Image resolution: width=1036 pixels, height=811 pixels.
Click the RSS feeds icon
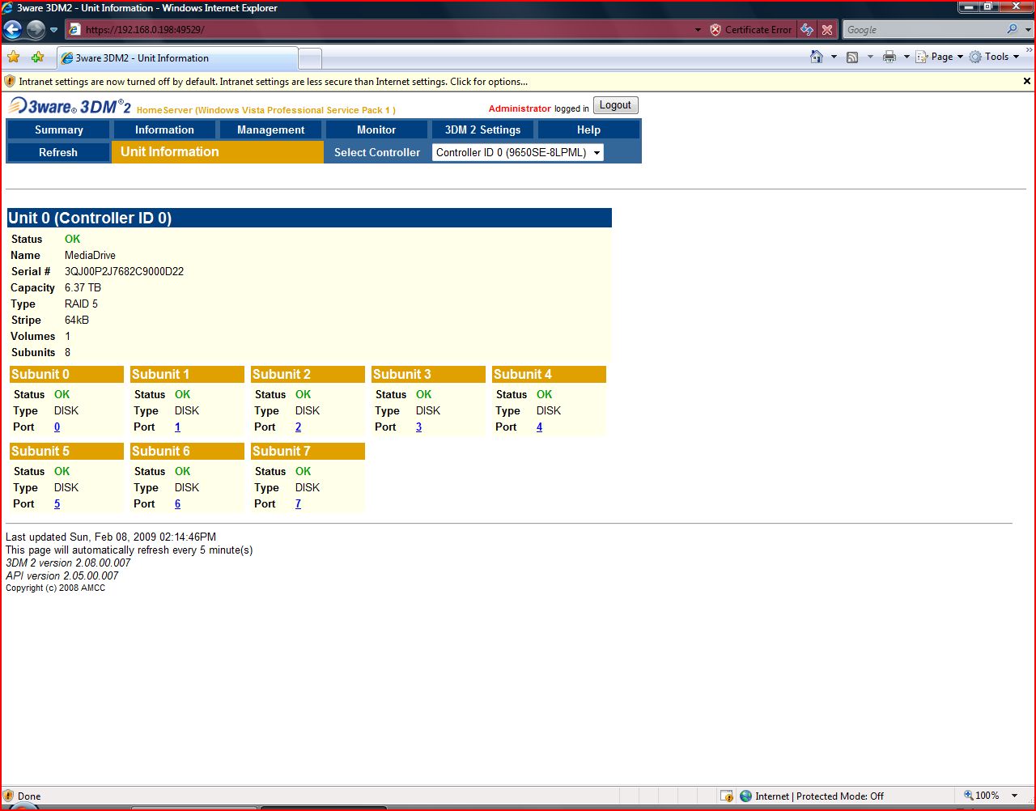point(852,57)
